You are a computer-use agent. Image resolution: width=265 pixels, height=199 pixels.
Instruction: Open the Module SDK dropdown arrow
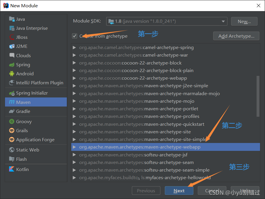coord(223,21)
